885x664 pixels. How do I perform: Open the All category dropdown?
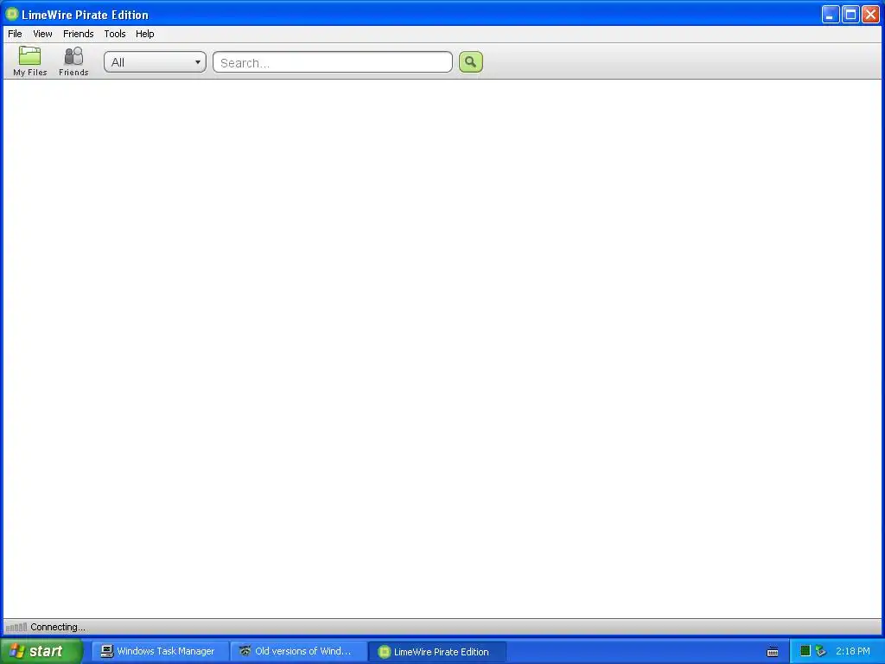(156, 62)
